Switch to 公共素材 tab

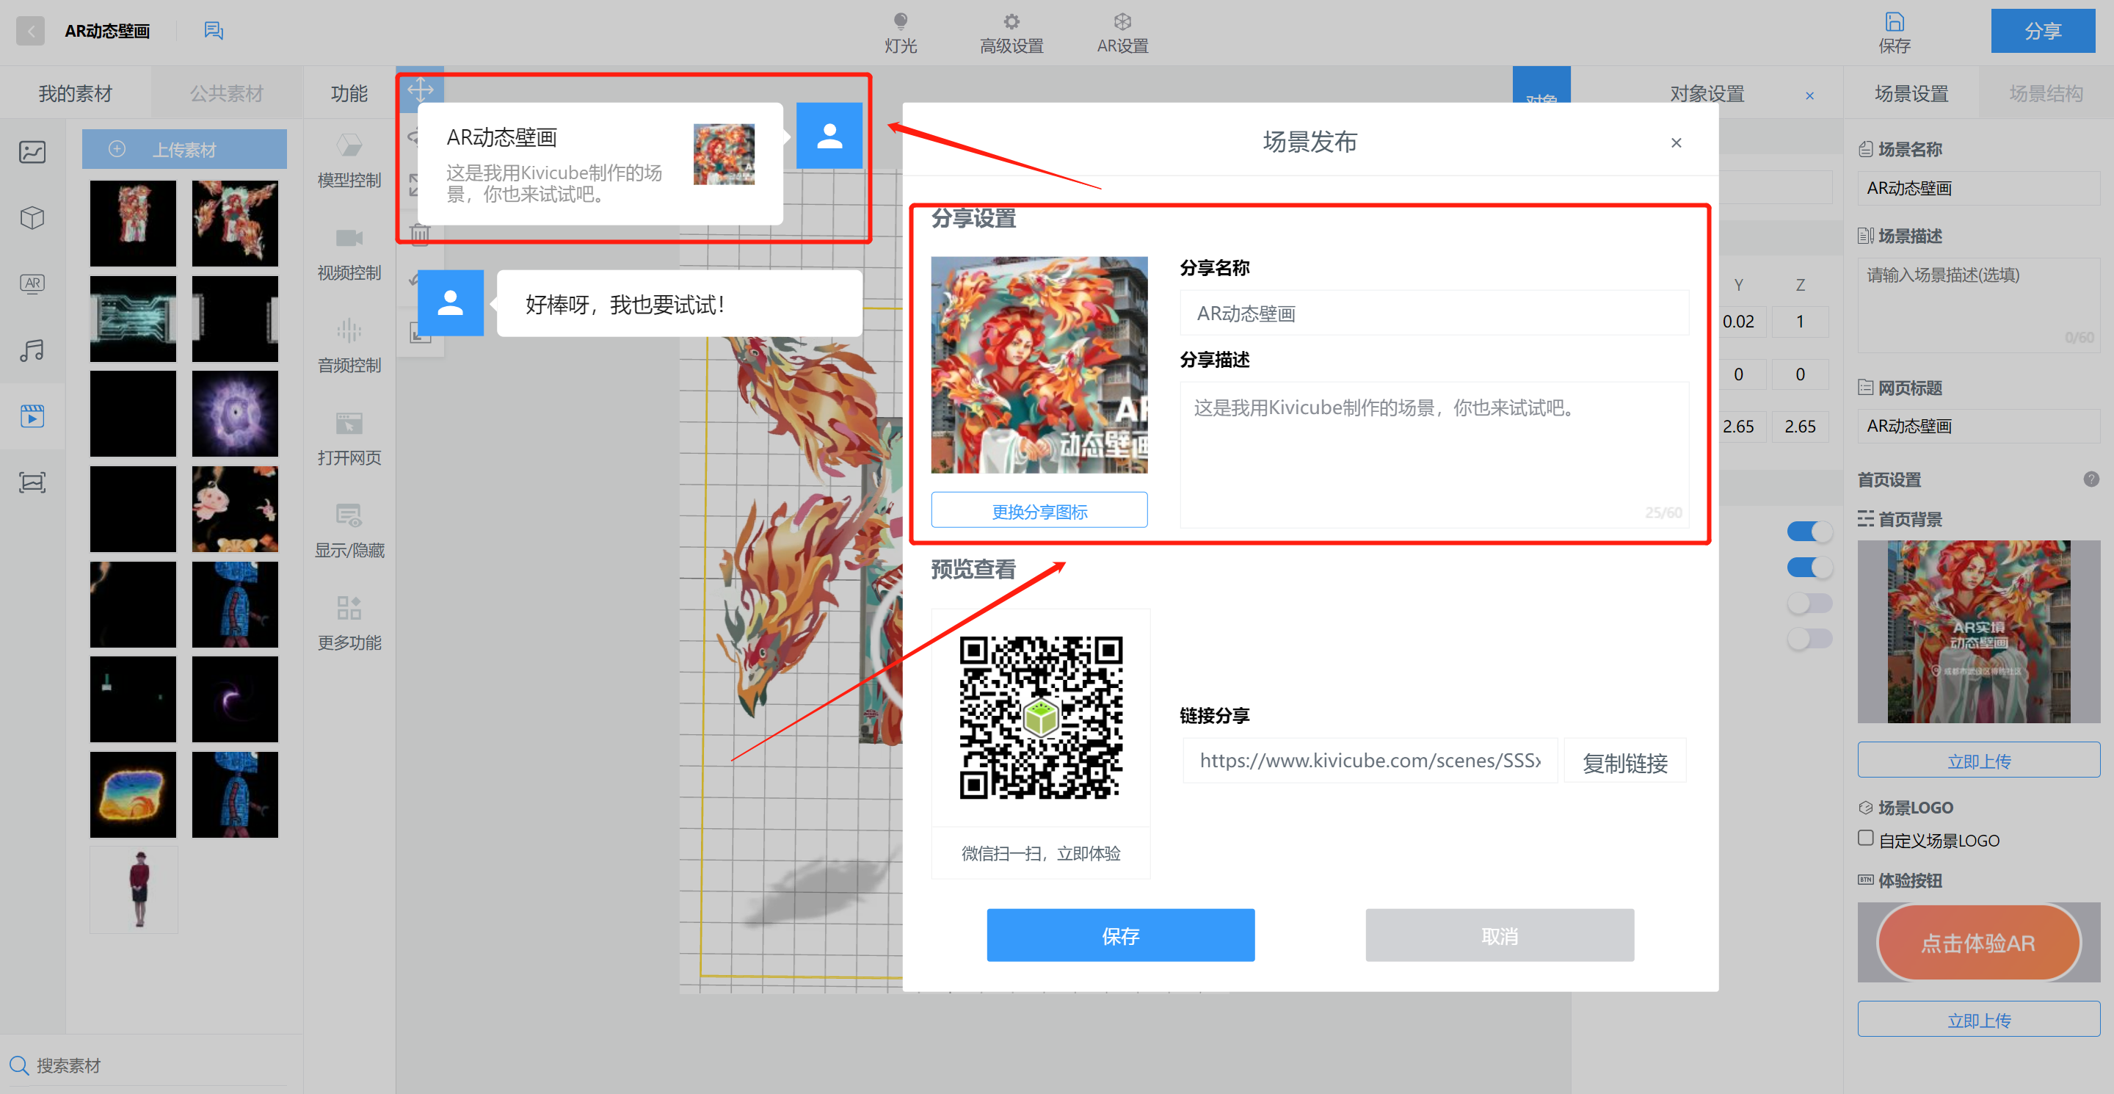point(227,93)
